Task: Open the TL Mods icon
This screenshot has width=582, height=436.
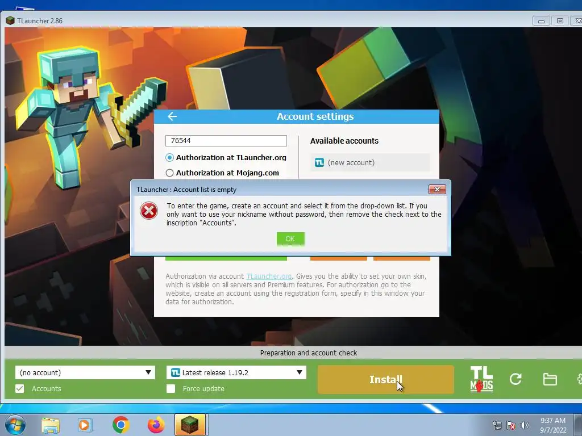Action: click(481, 379)
